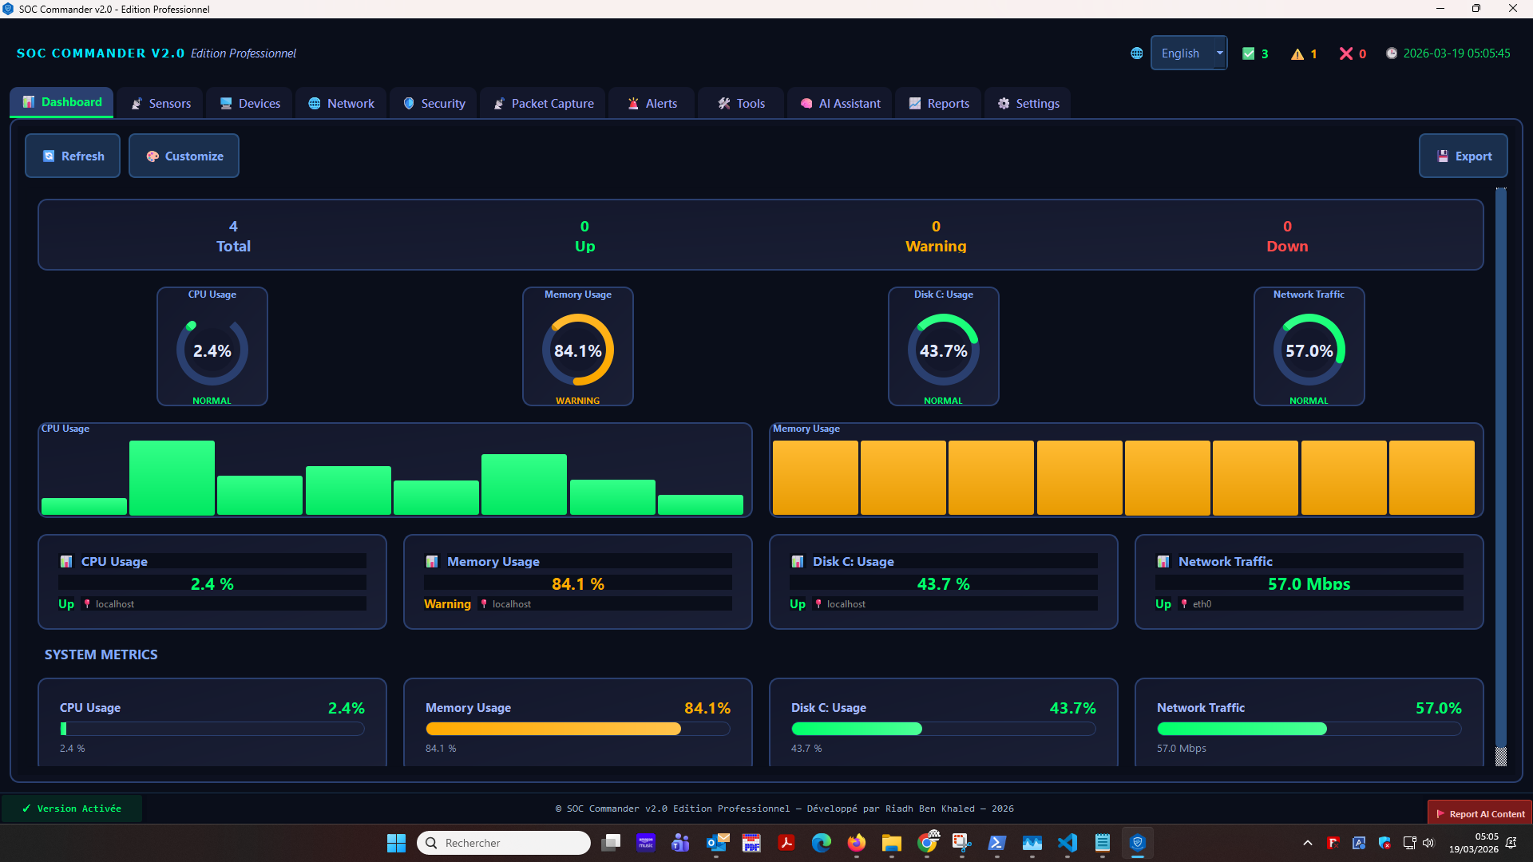Click the Version Activée status label
Viewport: 1533px width, 862px height.
[x=72, y=809]
